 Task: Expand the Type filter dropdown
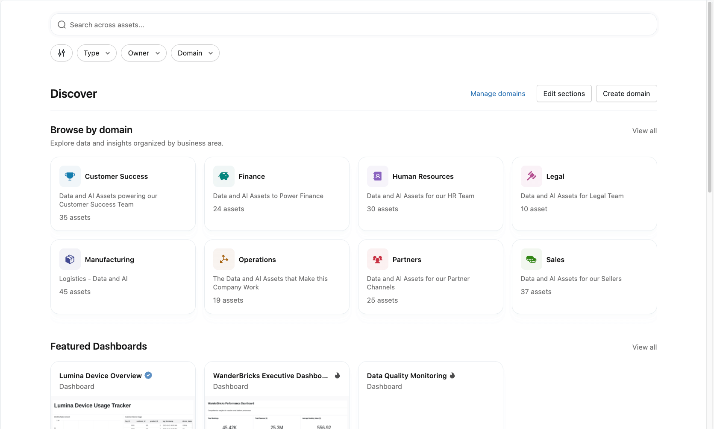97,53
